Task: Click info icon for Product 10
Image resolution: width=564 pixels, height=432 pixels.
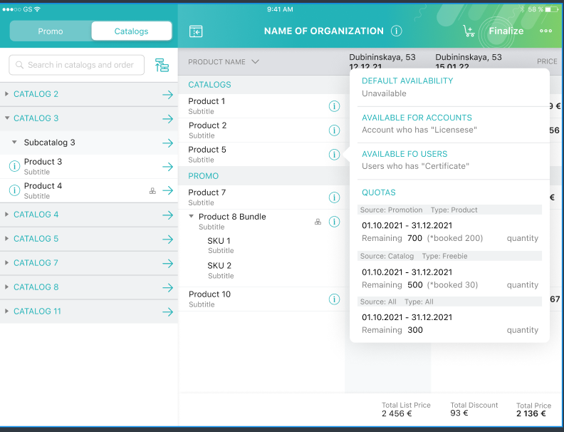Action: [x=334, y=299]
